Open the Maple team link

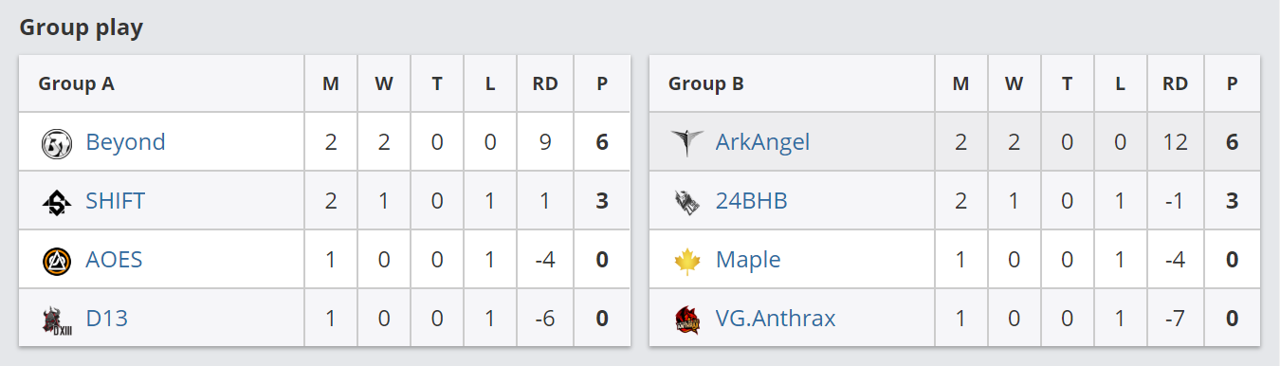coord(748,260)
